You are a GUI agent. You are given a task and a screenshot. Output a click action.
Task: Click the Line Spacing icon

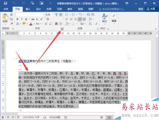[x=90, y=19]
